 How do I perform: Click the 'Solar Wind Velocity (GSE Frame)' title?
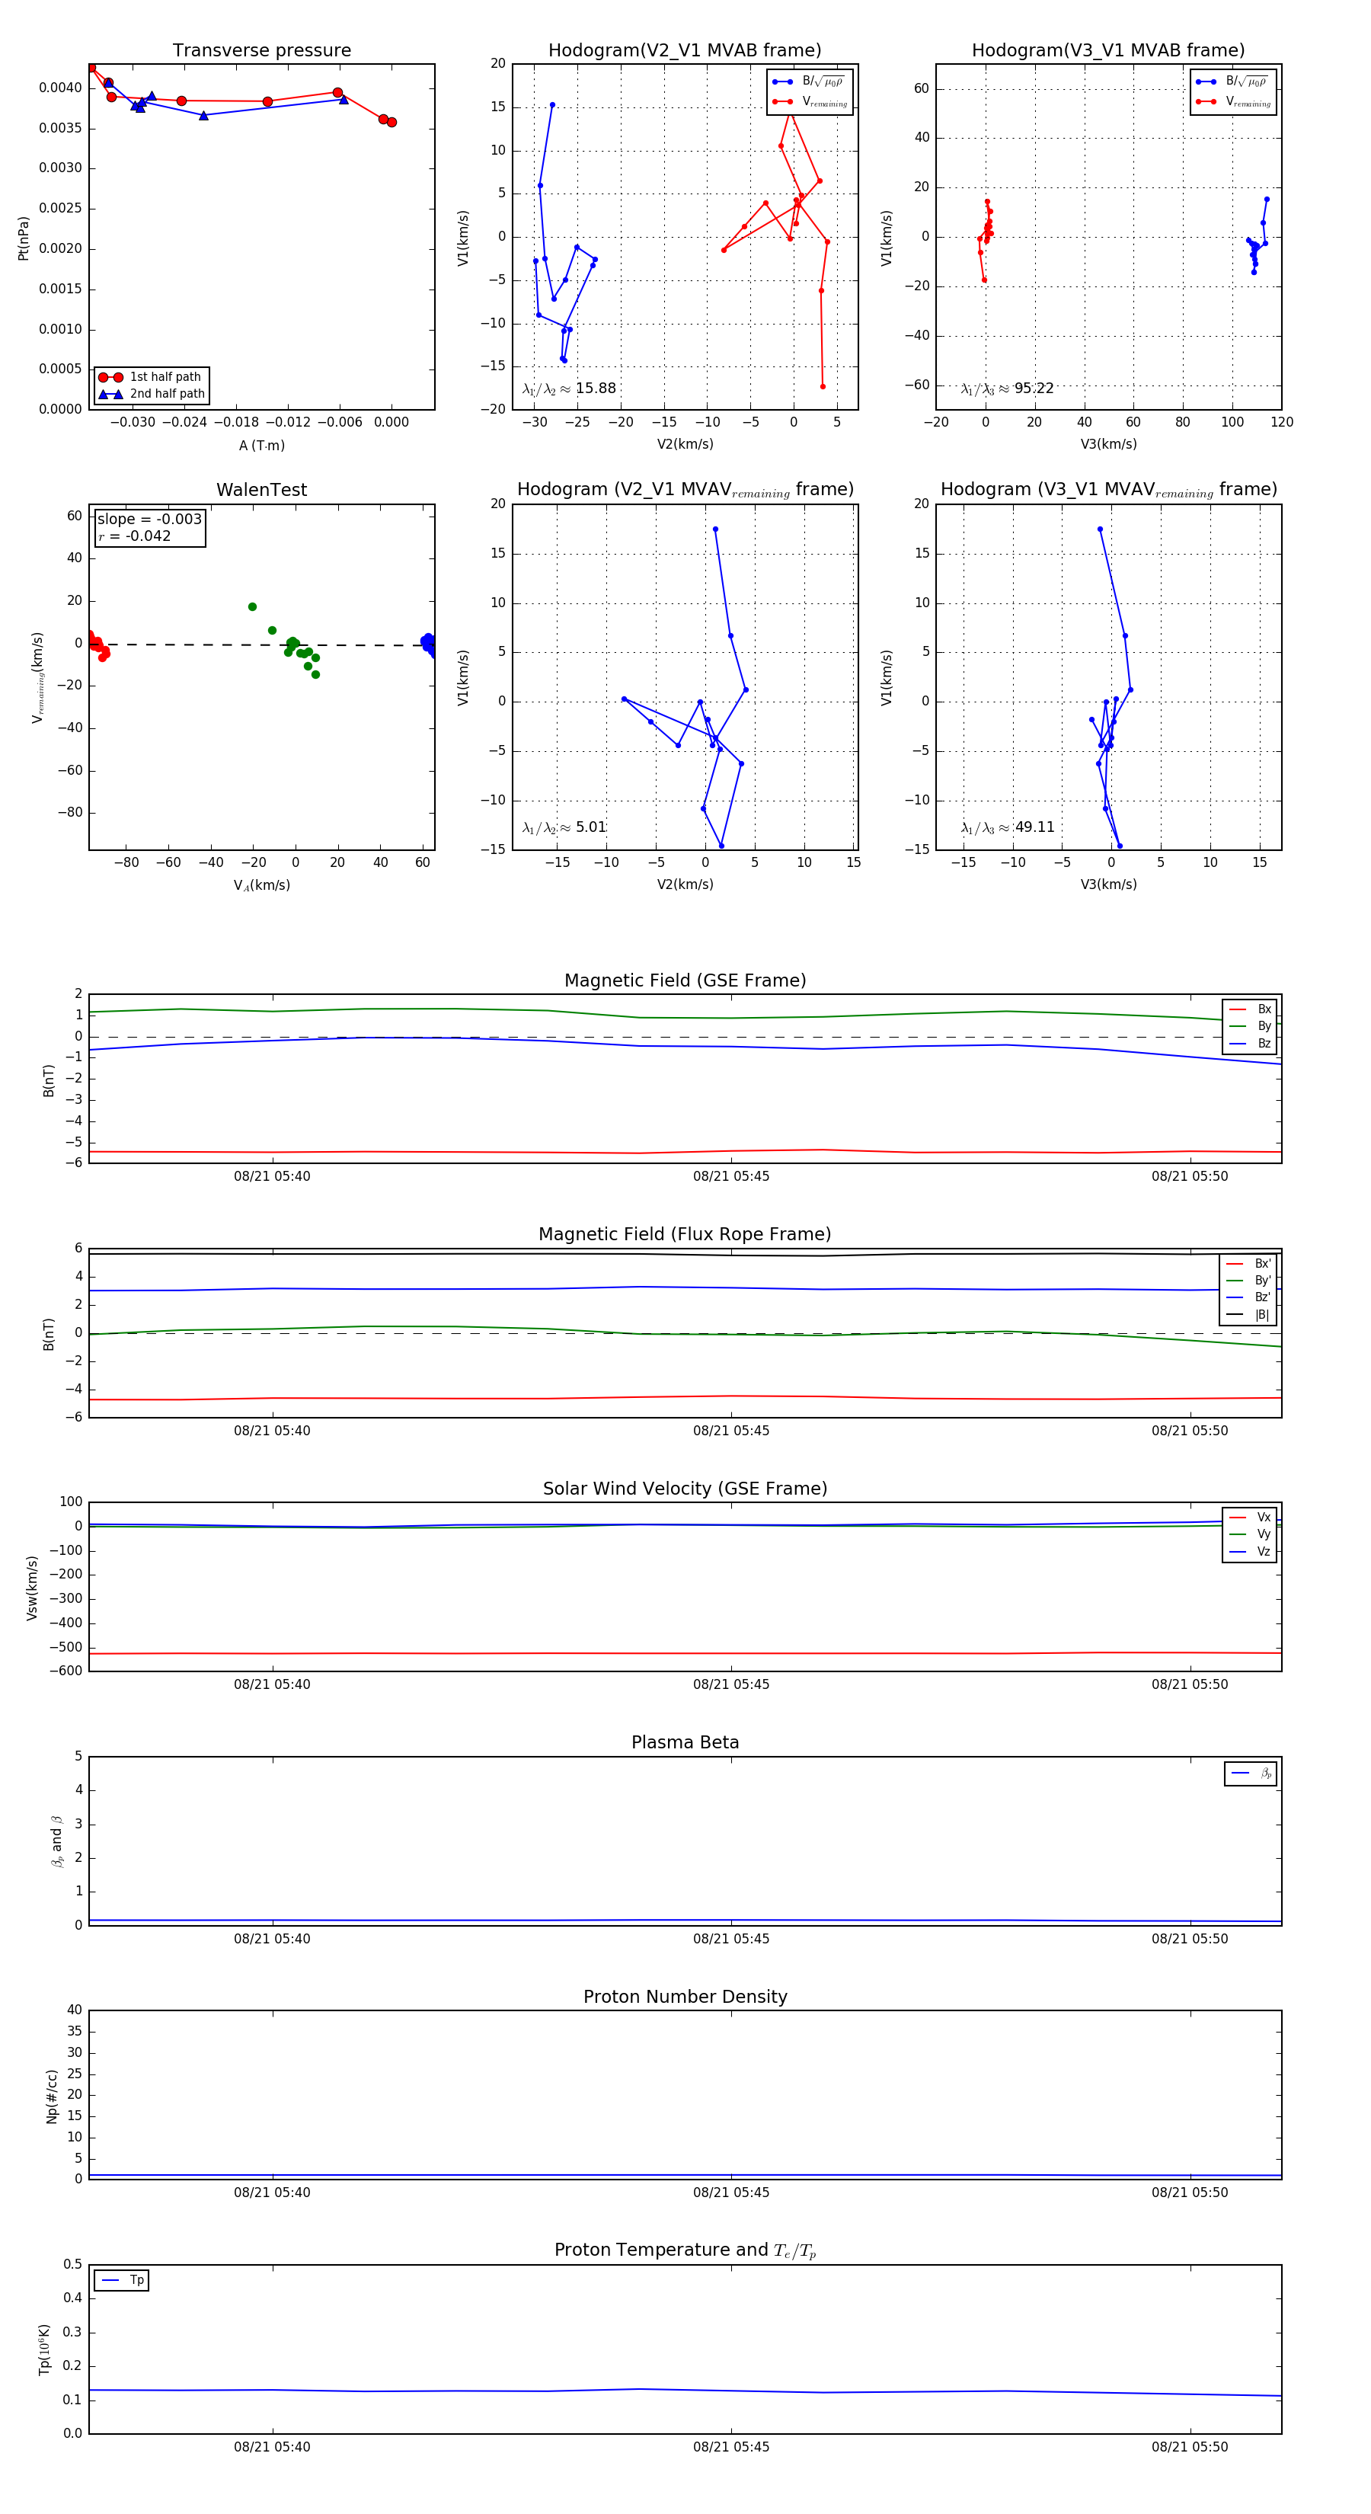685,1489
